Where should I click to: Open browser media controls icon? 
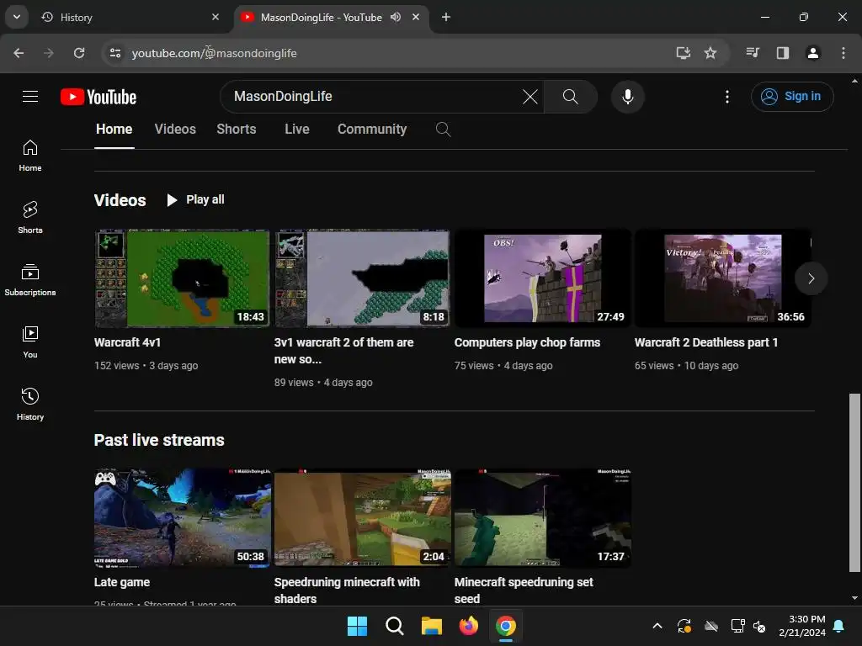(x=753, y=53)
